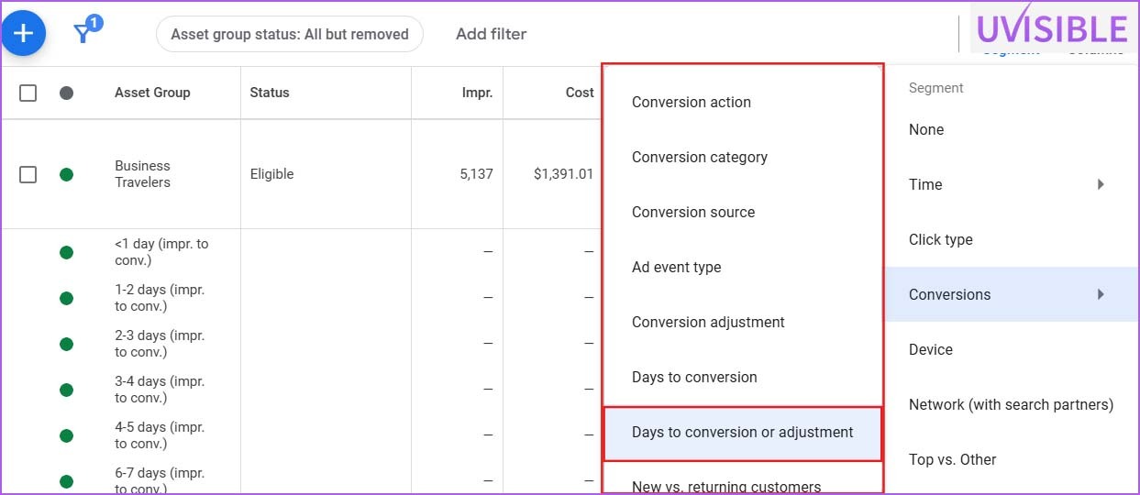Select Days to conversion or adjustment
1140x495 pixels.
743,433
